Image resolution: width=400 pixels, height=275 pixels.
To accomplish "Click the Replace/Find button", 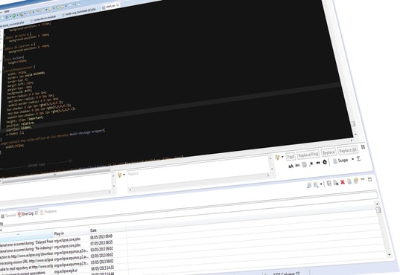I will [308, 155].
